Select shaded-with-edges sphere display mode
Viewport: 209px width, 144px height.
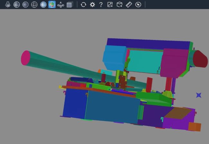(17, 5)
